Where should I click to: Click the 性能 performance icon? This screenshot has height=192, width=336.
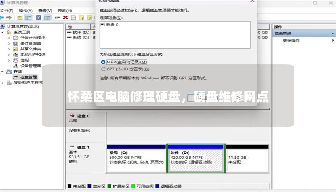click(x=16, y=60)
